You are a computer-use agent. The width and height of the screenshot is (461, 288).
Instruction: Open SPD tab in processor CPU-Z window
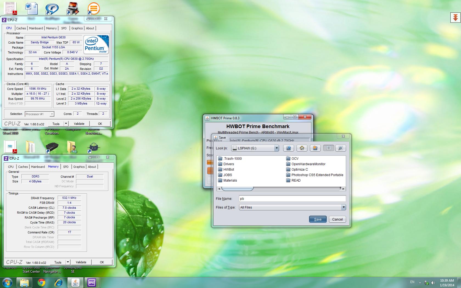coord(64,28)
